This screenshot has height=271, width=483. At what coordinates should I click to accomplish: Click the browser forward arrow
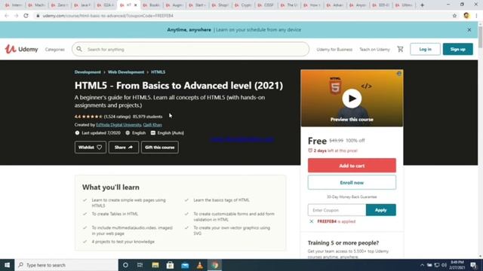16,16
